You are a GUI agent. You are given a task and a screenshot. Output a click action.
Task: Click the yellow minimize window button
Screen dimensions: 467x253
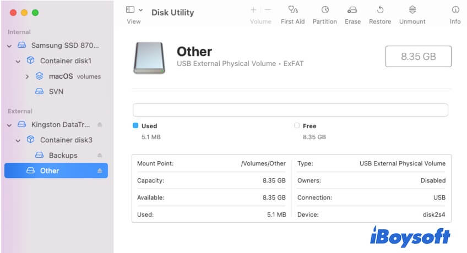(x=24, y=13)
